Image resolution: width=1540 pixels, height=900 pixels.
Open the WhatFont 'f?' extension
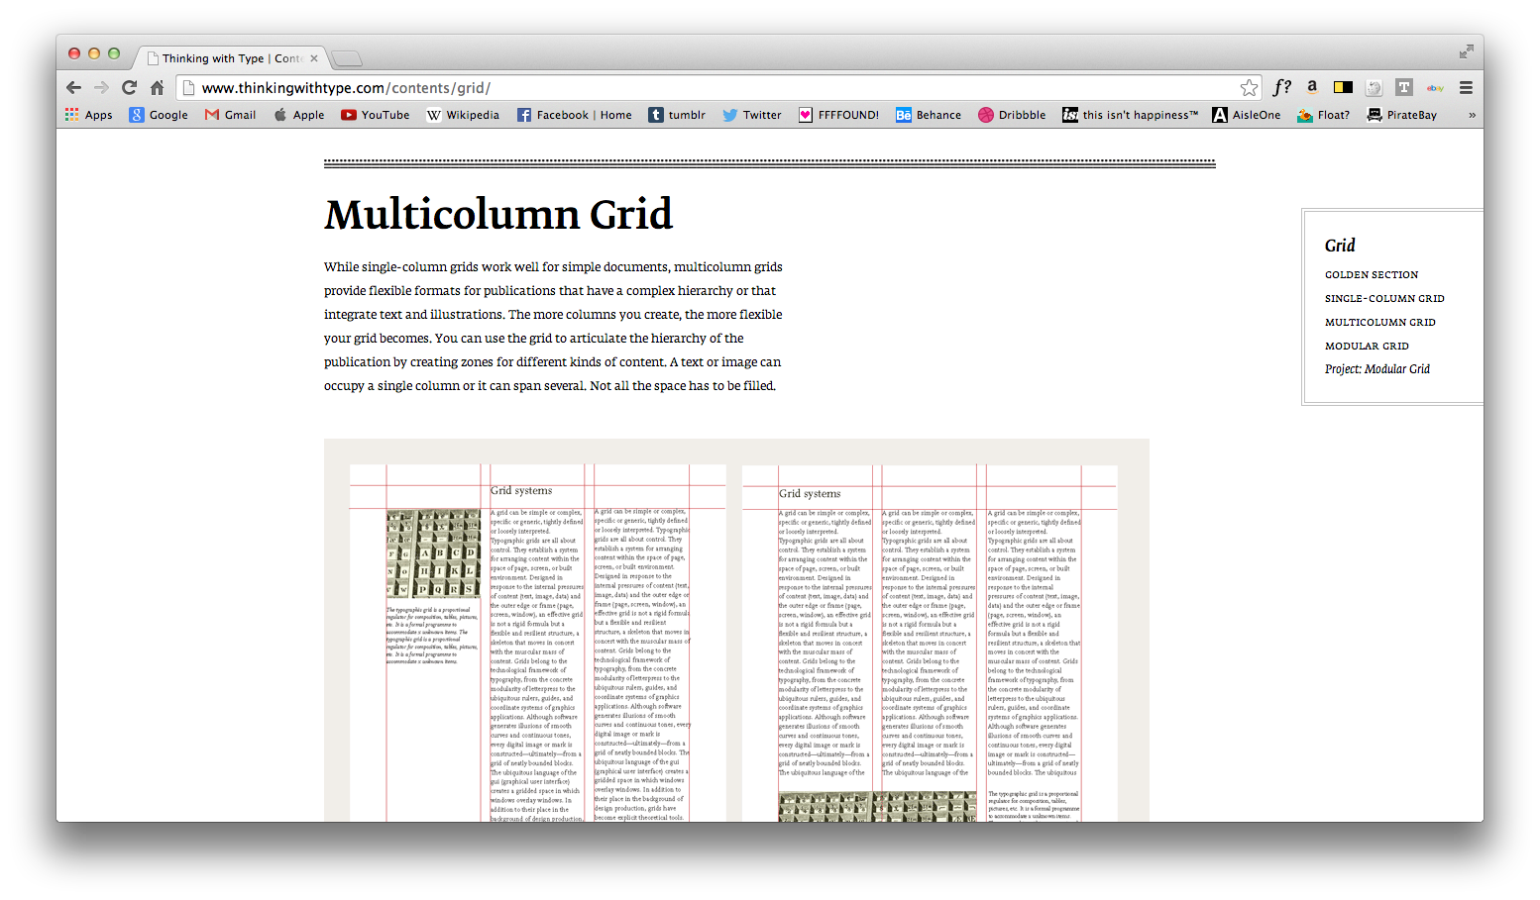click(x=1281, y=87)
